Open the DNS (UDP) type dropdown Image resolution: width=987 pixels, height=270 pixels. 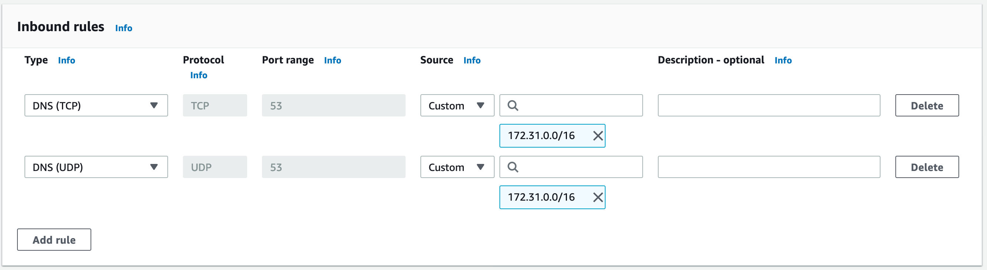pos(96,167)
